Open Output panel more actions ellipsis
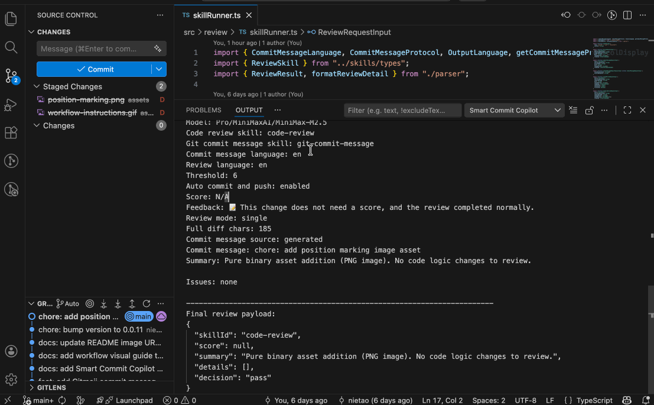The height and width of the screenshot is (405, 654). pos(604,110)
